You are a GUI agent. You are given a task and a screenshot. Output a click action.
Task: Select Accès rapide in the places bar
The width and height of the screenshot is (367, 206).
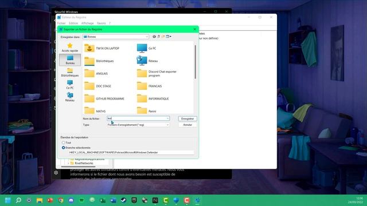(x=70, y=47)
